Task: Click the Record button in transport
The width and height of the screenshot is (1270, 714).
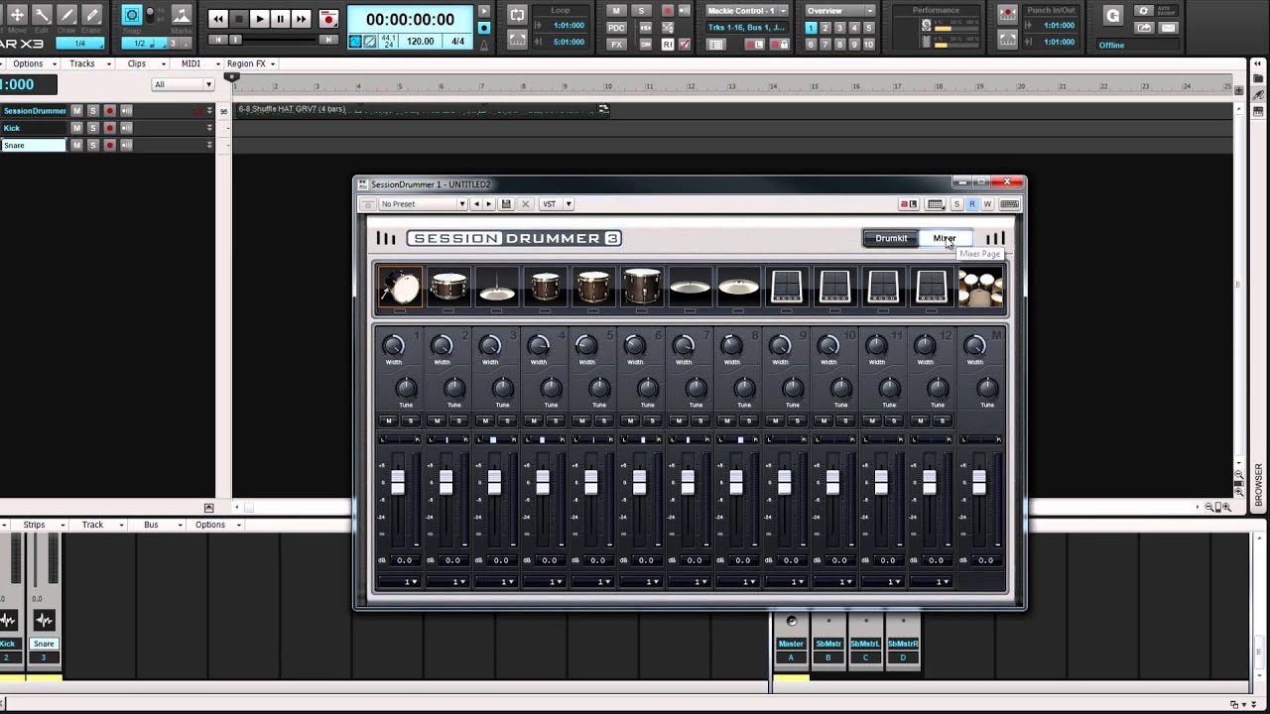Action: pyautogui.click(x=327, y=19)
